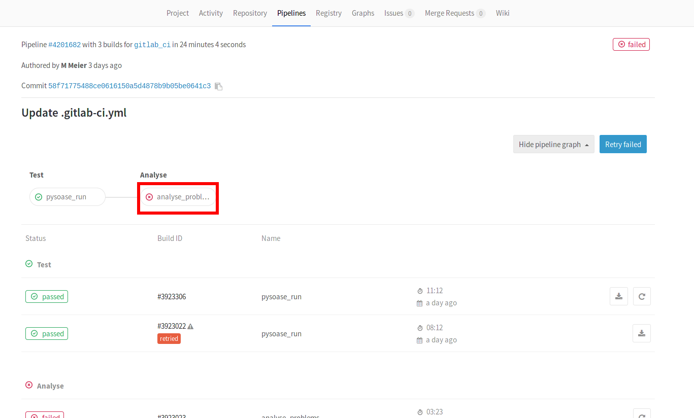Open the Issues tab
The image size is (694, 418).
(399, 13)
